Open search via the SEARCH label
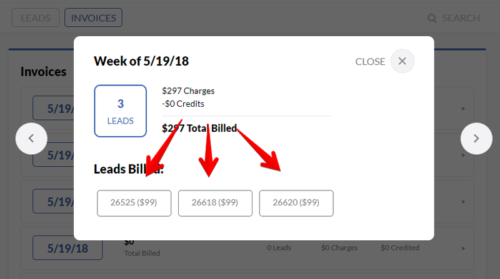The width and height of the screenshot is (500, 279). click(461, 18)
